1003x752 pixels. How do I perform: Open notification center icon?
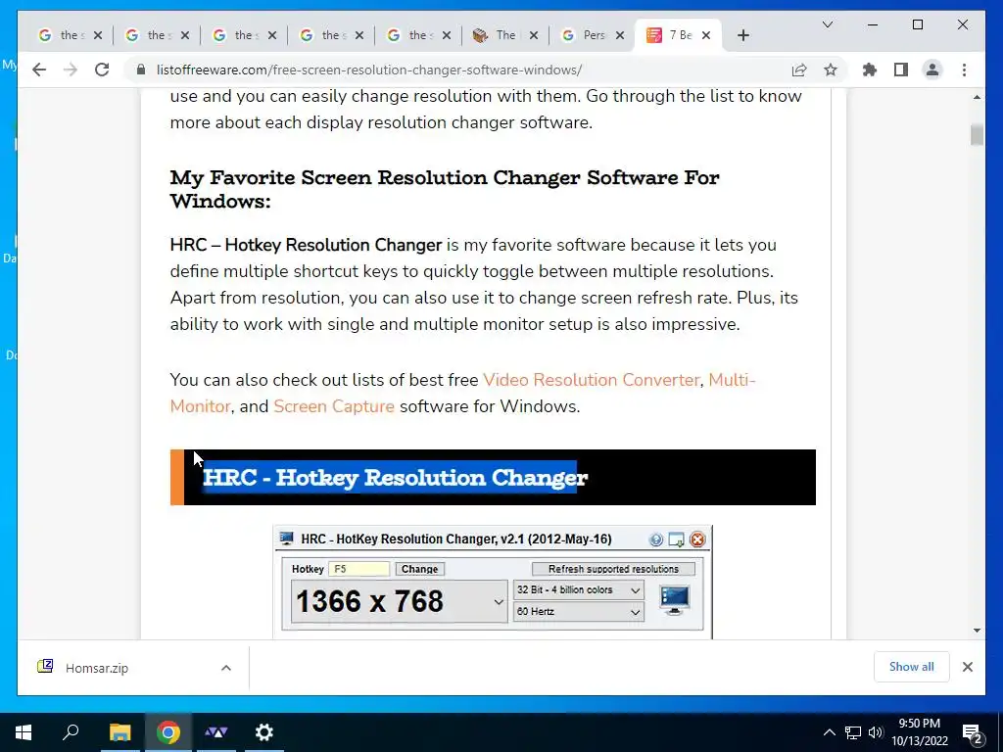click(973, 732)
